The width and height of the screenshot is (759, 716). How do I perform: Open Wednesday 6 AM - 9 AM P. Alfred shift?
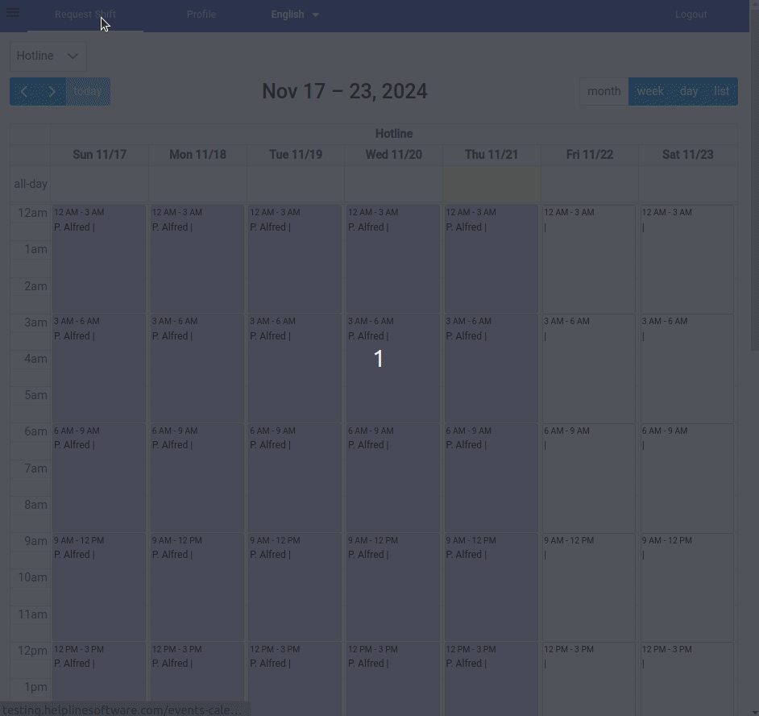(393, 477)
